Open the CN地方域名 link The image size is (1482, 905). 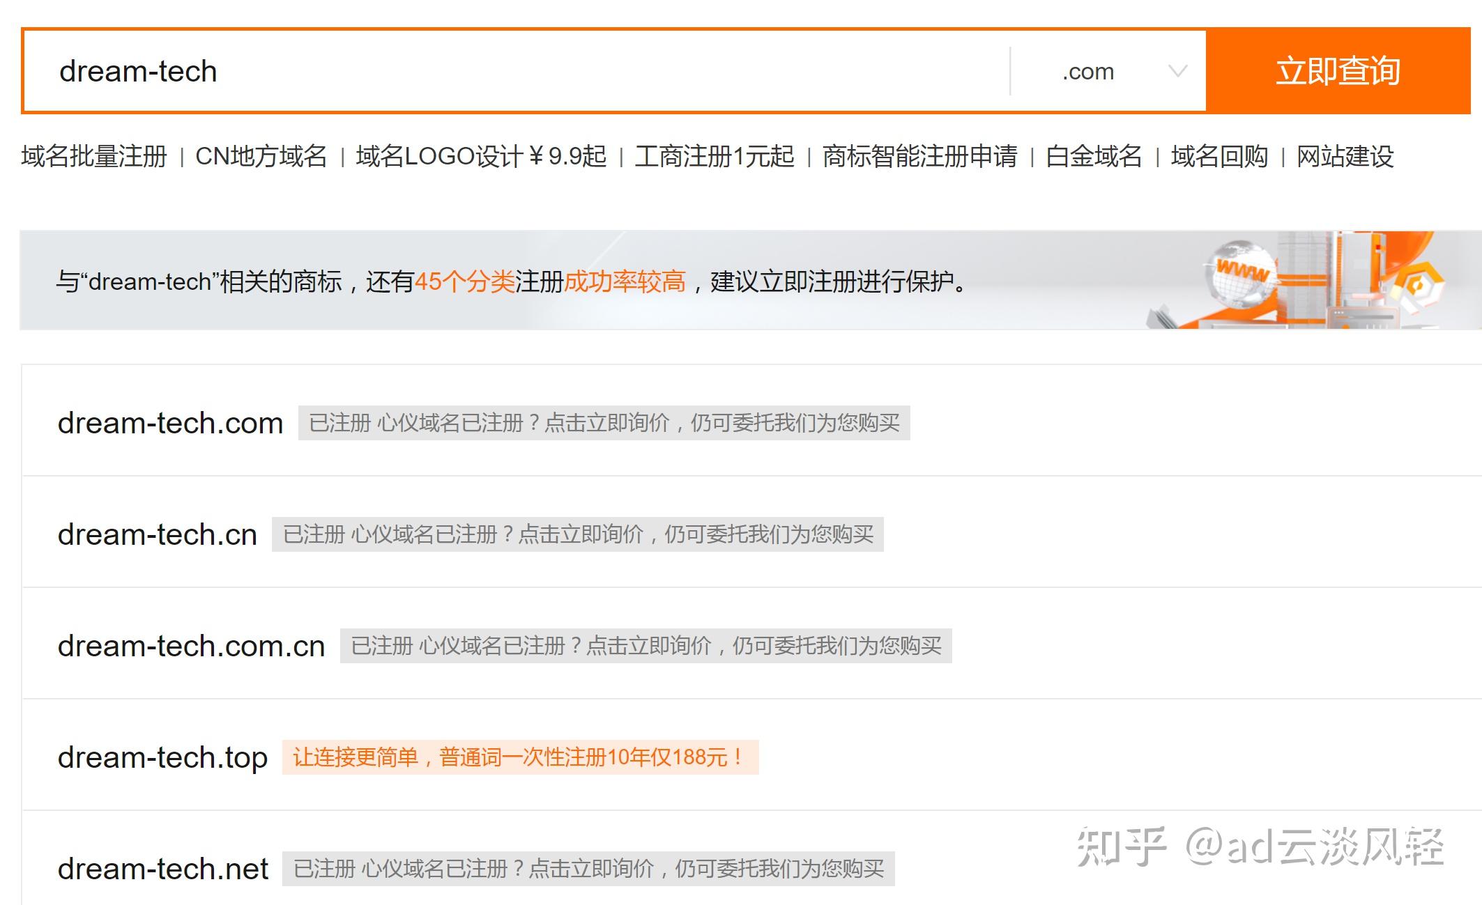pyautogui.click(x=261, y=156)
